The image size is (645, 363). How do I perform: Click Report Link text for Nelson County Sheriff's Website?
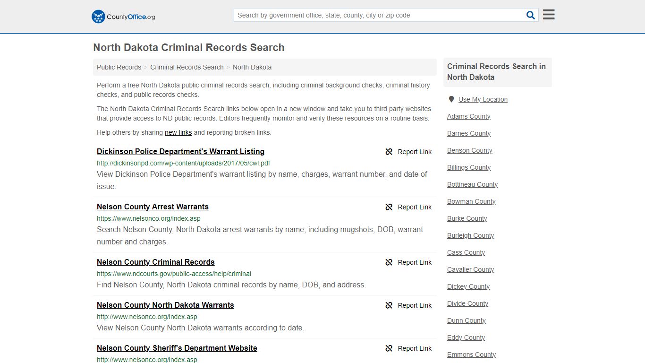coord(415,348)
